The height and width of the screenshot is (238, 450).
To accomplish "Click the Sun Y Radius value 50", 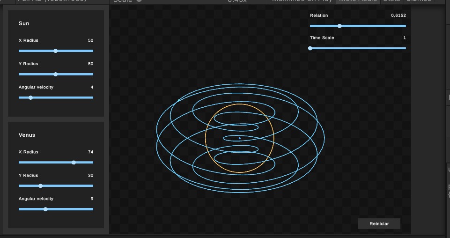I will point(91,64).
